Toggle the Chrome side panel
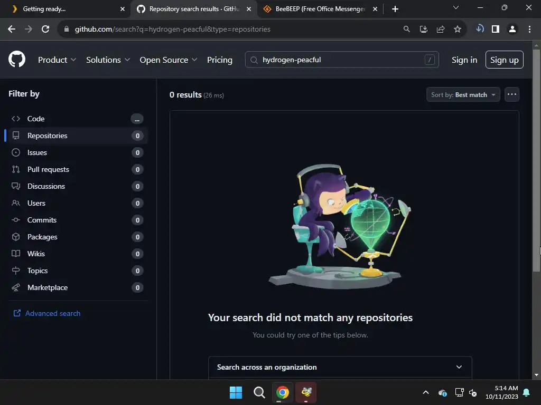This screenshot has height=405, width=541. tap(496, 30)
